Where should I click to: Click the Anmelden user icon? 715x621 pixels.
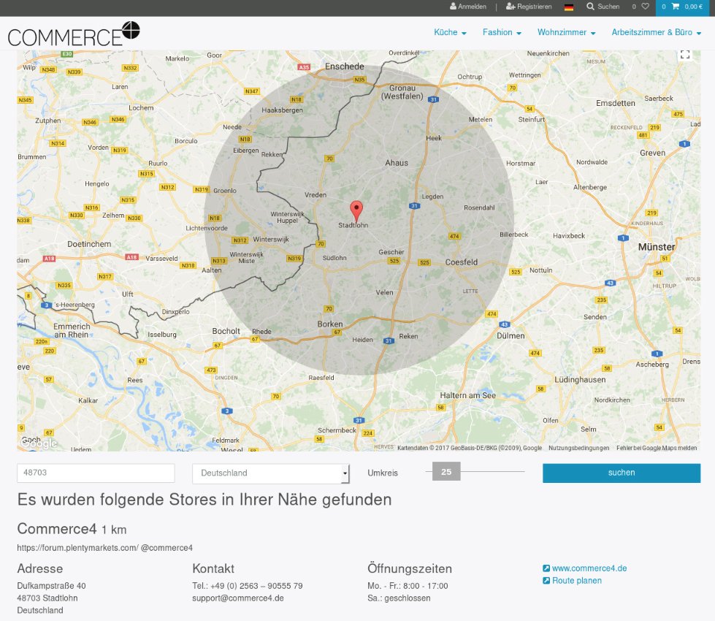(453, 7)
